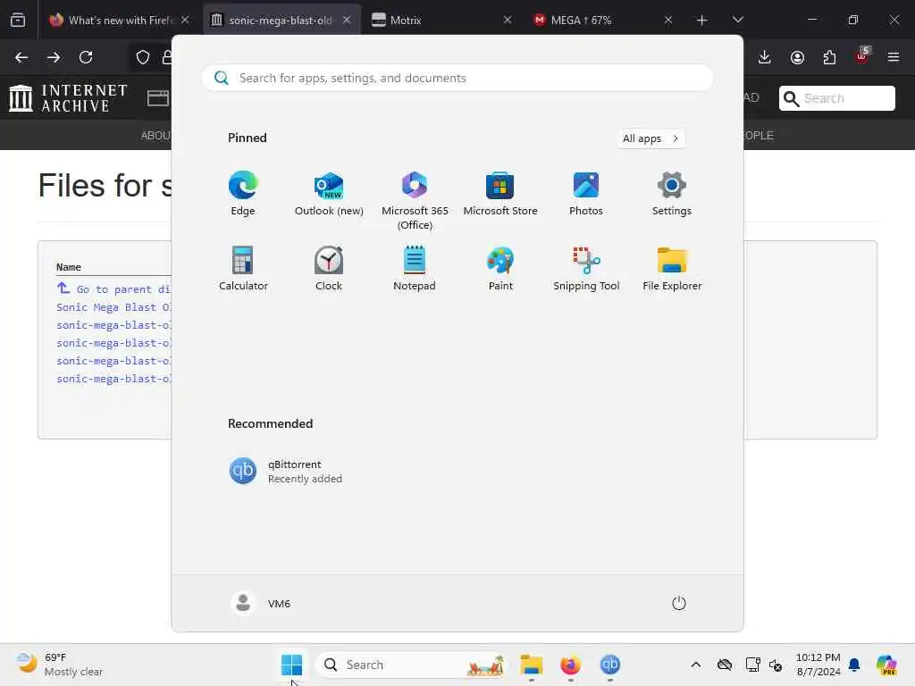915x686 pixels.
Task: Open the notification bell in system tray
Action: 854,665
